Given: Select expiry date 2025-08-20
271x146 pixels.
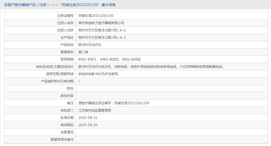Looking at the screenshot, I should coord(88,125).
